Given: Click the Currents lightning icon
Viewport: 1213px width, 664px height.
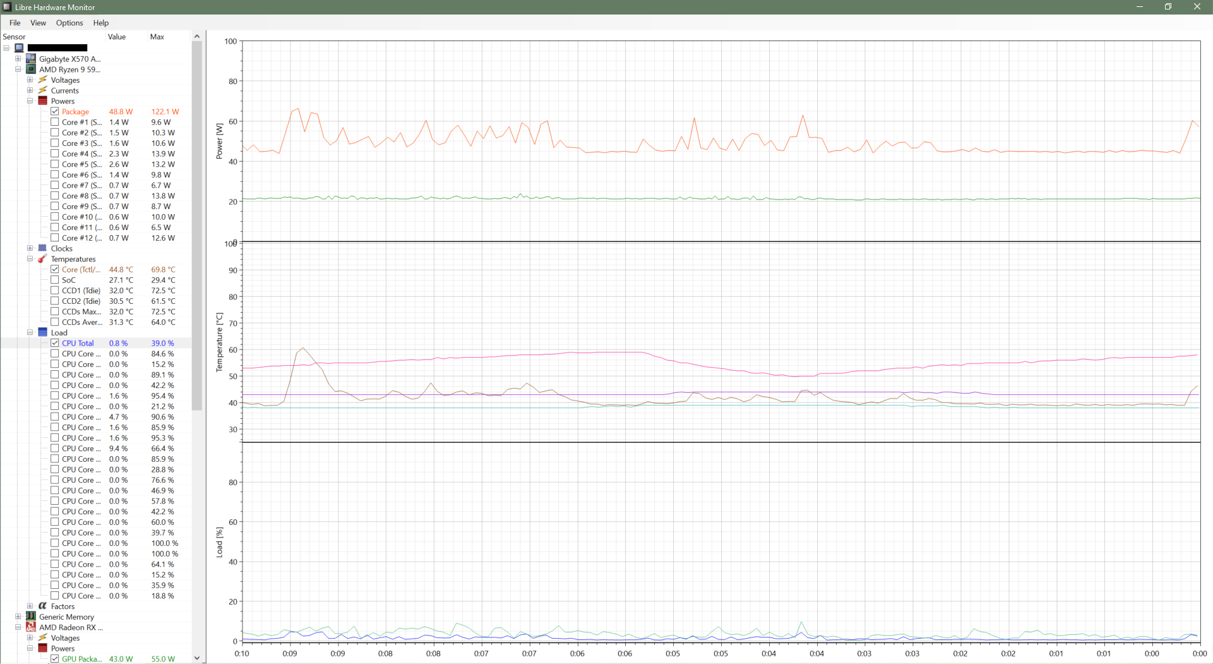Looking at the screenshot, I should [42, 90].
